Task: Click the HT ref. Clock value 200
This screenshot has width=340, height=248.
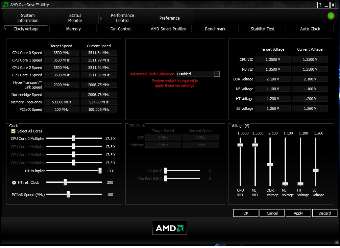Action: [110, 182]
